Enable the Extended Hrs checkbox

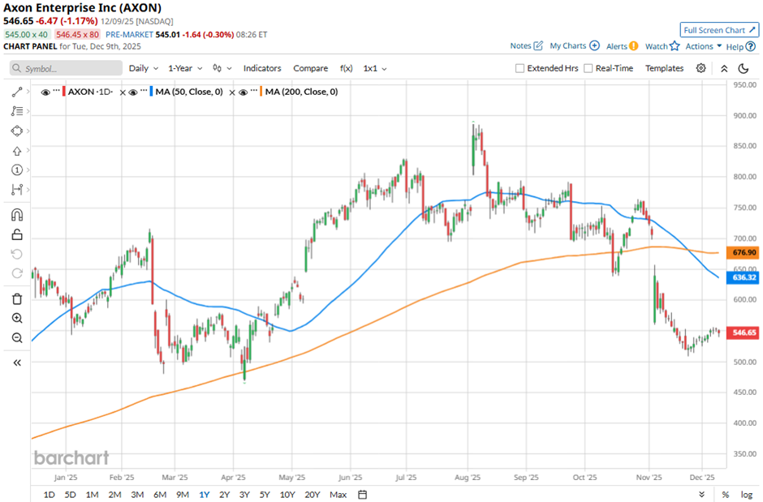point(520,68)
